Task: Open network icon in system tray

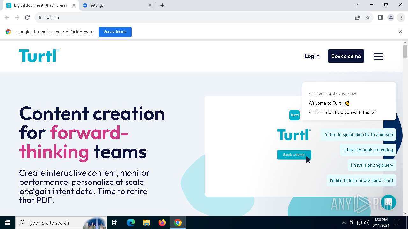Action: (359, 223)
